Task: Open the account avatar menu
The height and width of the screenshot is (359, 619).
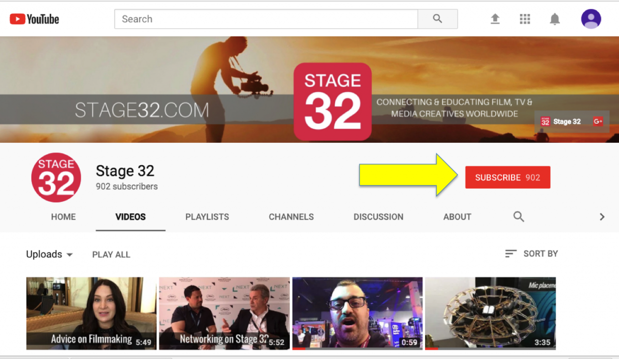Action: pyautogui.click(x=591, y=19)
